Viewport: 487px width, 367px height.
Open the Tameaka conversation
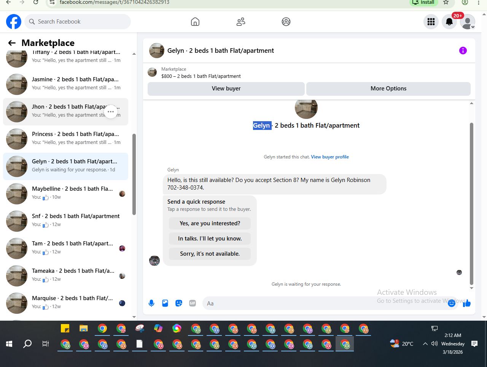65,276
